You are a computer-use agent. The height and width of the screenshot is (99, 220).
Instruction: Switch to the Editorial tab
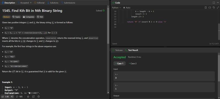(x=39, y=3)
